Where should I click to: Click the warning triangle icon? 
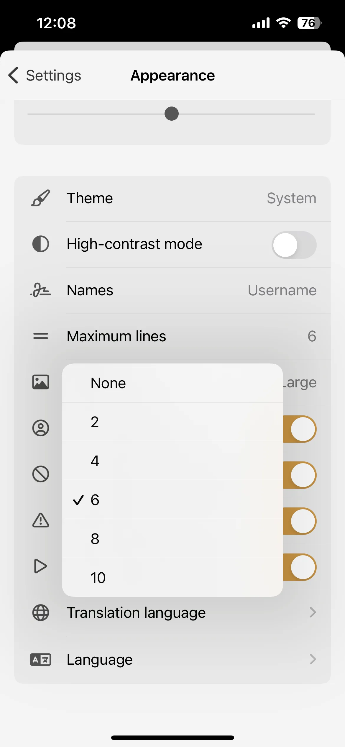point(40,520)
